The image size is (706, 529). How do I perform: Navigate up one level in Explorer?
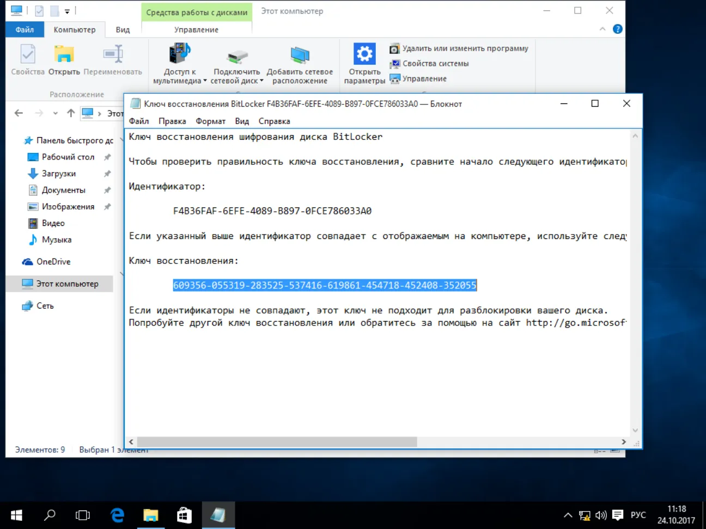[x=71, y=113]
